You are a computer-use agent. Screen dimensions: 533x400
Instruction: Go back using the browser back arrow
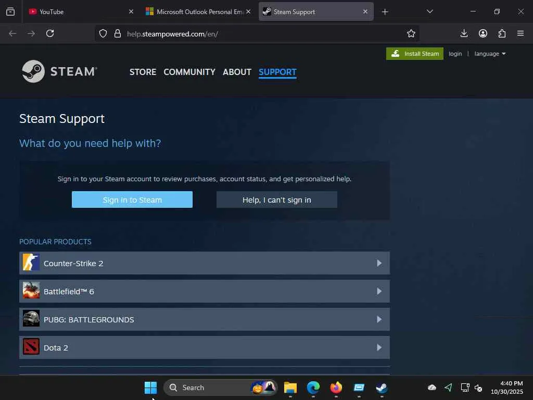click(12, 33)
